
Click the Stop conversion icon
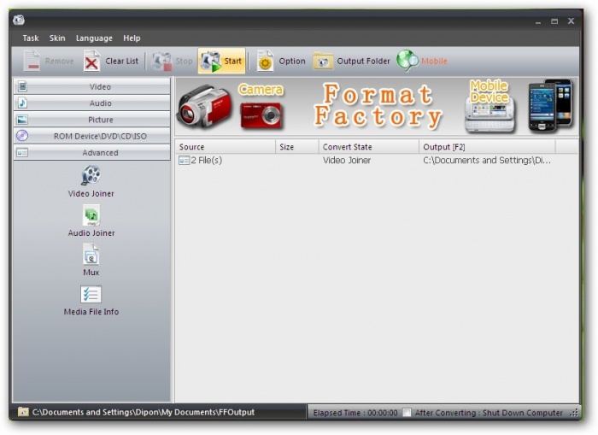[162, 61]
